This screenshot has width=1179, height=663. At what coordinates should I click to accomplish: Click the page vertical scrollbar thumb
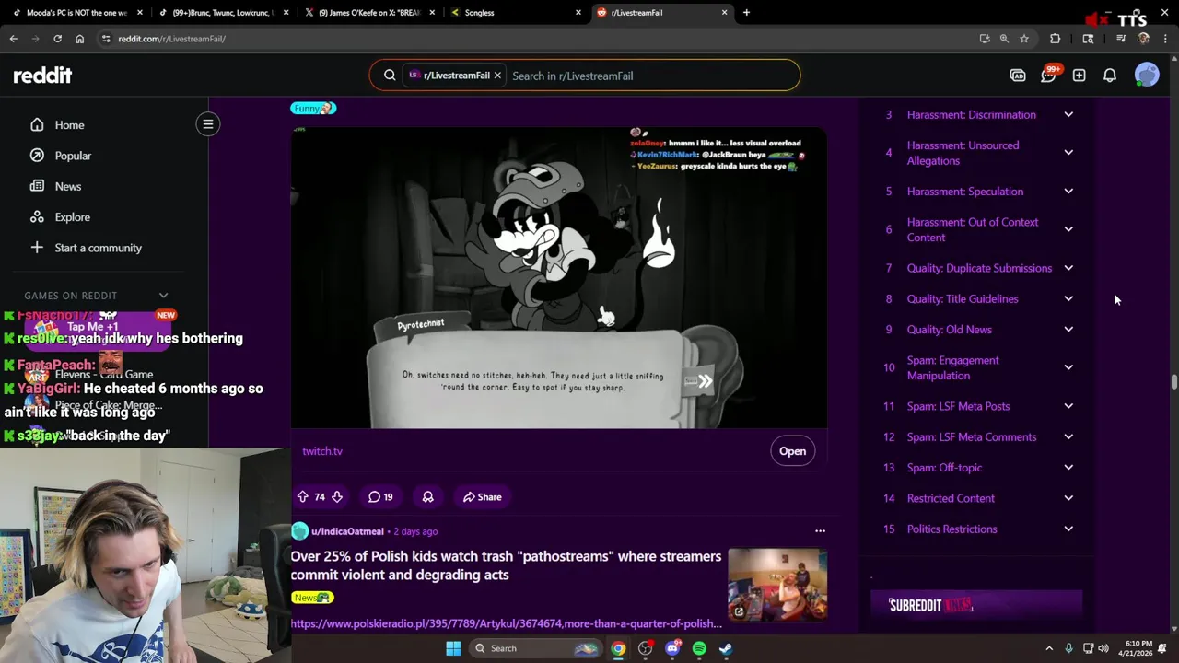point(1173,382)
